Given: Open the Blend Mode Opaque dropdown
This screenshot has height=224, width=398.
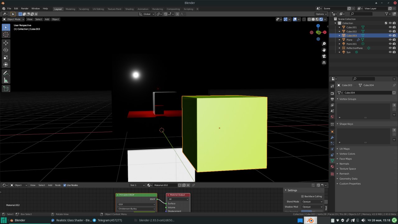Looking at the screenshot, I should point(312,202).
